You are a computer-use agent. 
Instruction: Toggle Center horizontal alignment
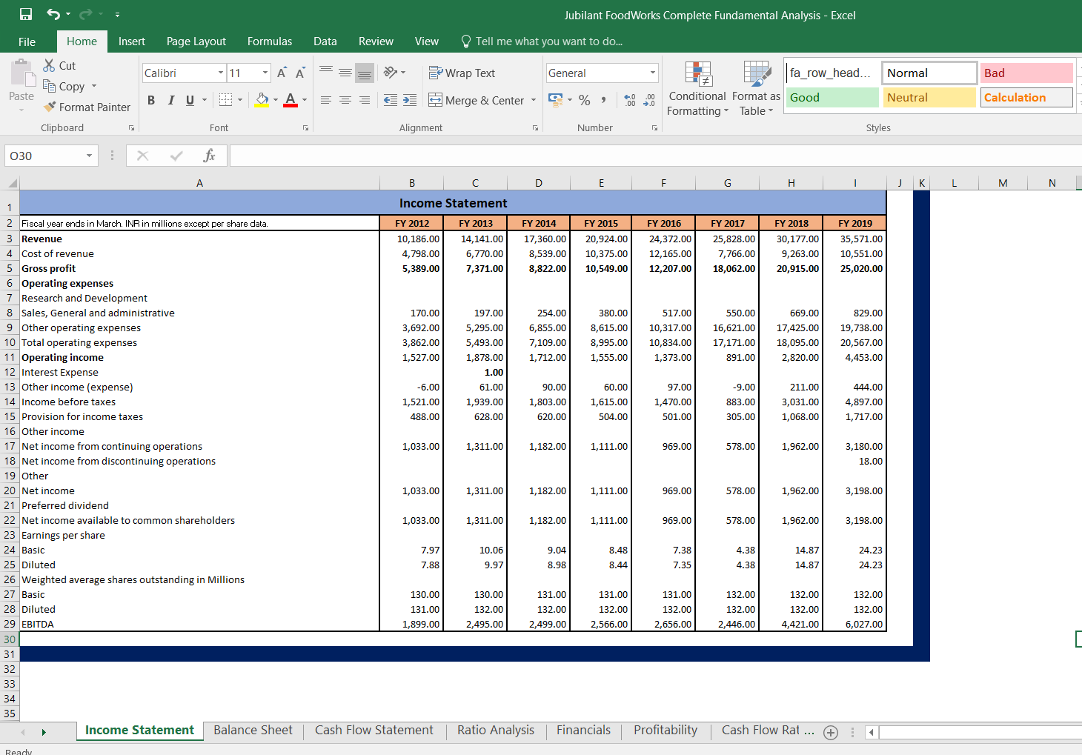[345, 100]
